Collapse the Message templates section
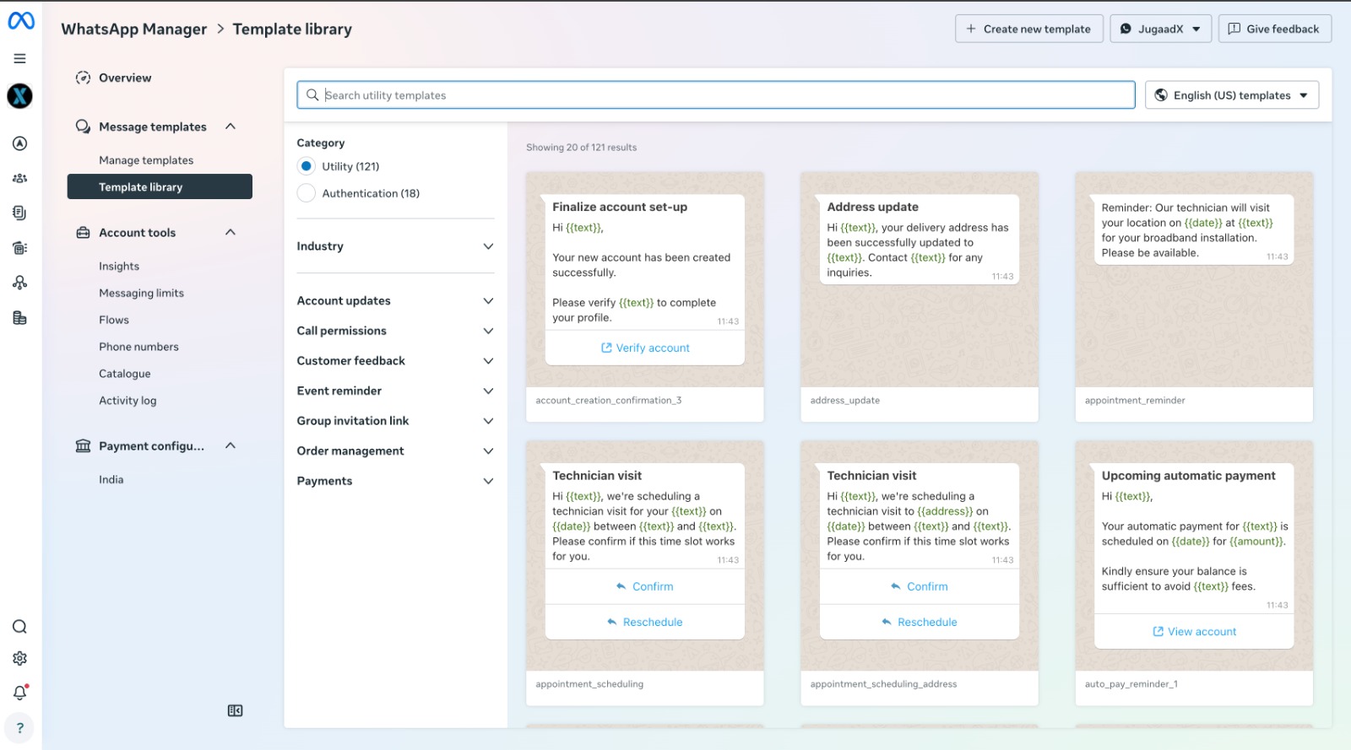1351x750 pixels. pos(231,127)
